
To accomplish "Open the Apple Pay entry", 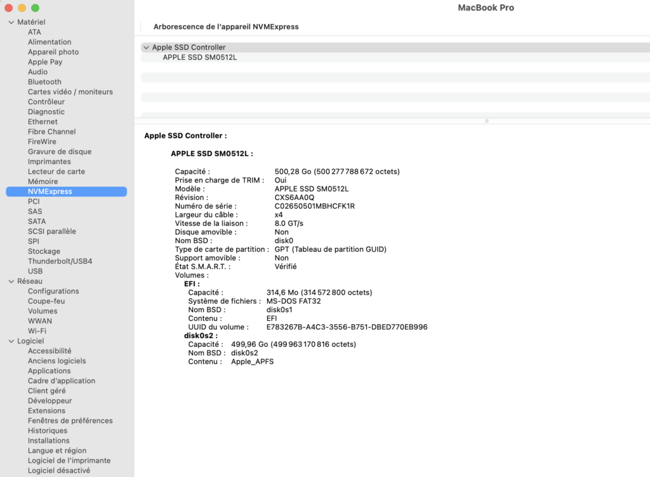I will point(45,62).
